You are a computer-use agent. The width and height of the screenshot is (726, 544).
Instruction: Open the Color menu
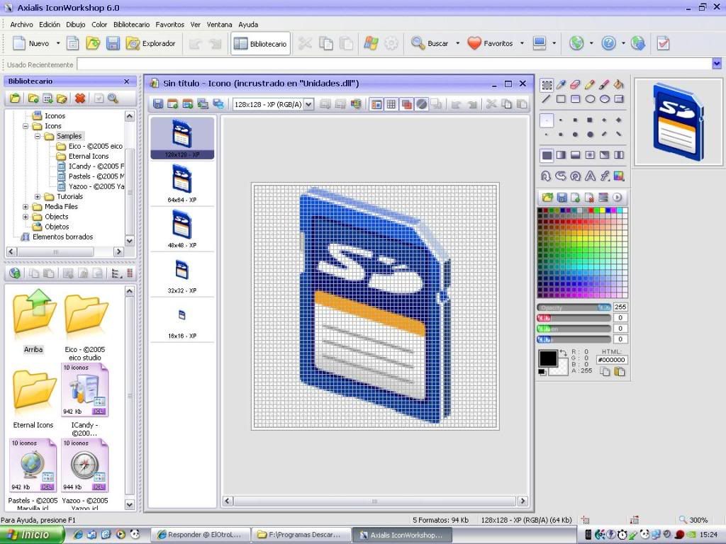(99, 25)
